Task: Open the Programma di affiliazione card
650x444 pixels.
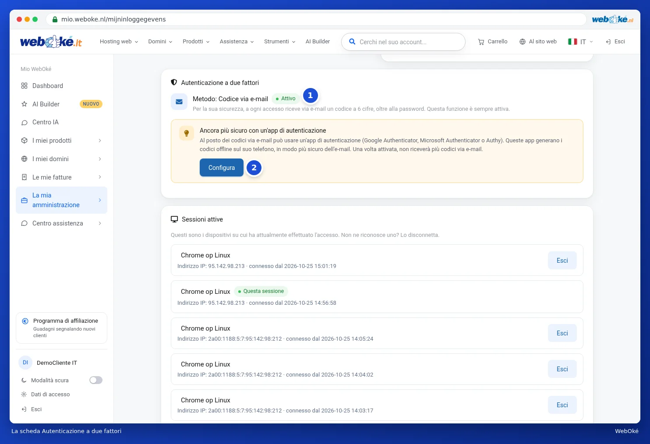Action: point(61,328)
